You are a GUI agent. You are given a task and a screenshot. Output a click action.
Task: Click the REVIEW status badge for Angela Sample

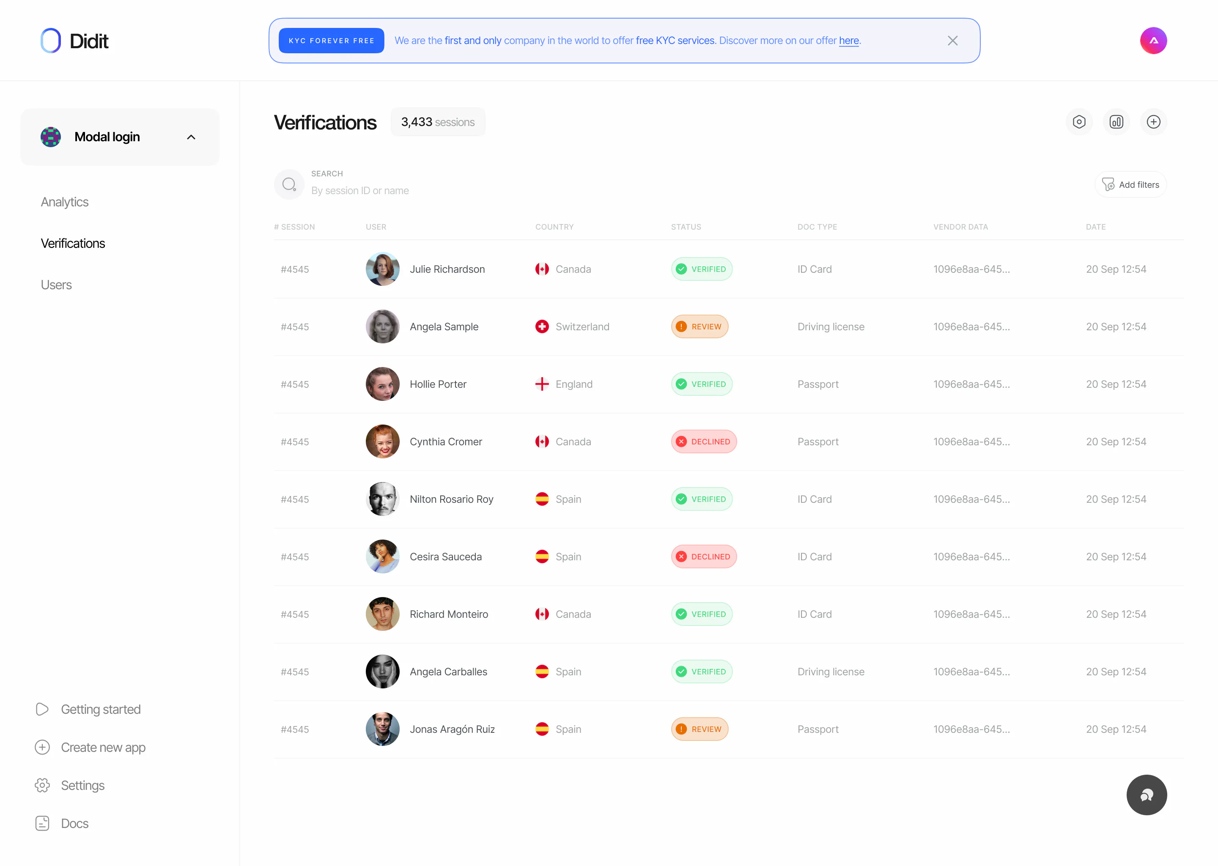click(699, 326)
